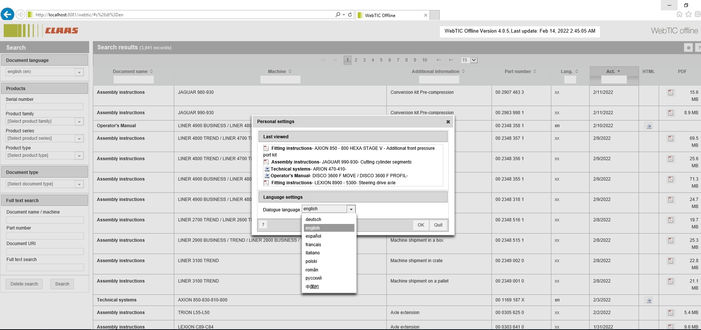
Task: Open last viewed Assembly instructions JAGUAR 990-930
Action: point(337,162)
